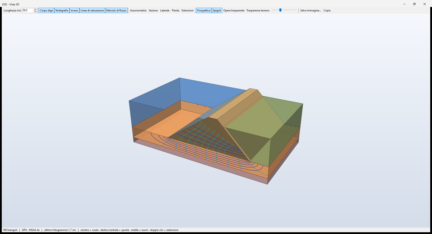The image size is (432, 234).
Task: Switch to Assonometria view
Action: click(x=138, y=10)
